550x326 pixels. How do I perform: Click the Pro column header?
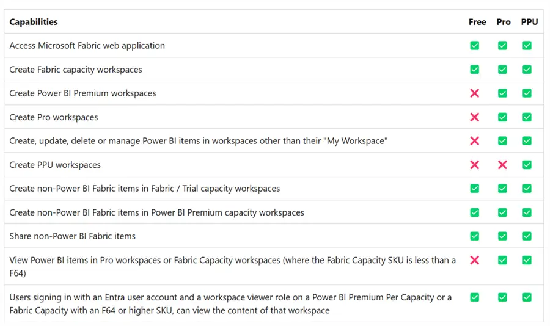coord(504,22)
